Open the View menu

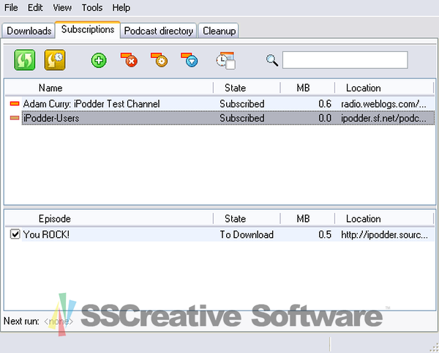(62, 7)
